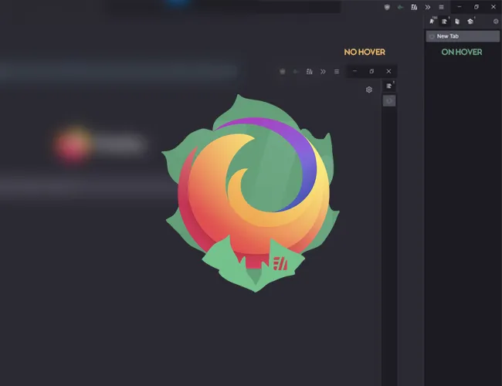Open hamburger menu in inner window toolbar
Viewport: 502px width, 386px height.
click(337, 71)
